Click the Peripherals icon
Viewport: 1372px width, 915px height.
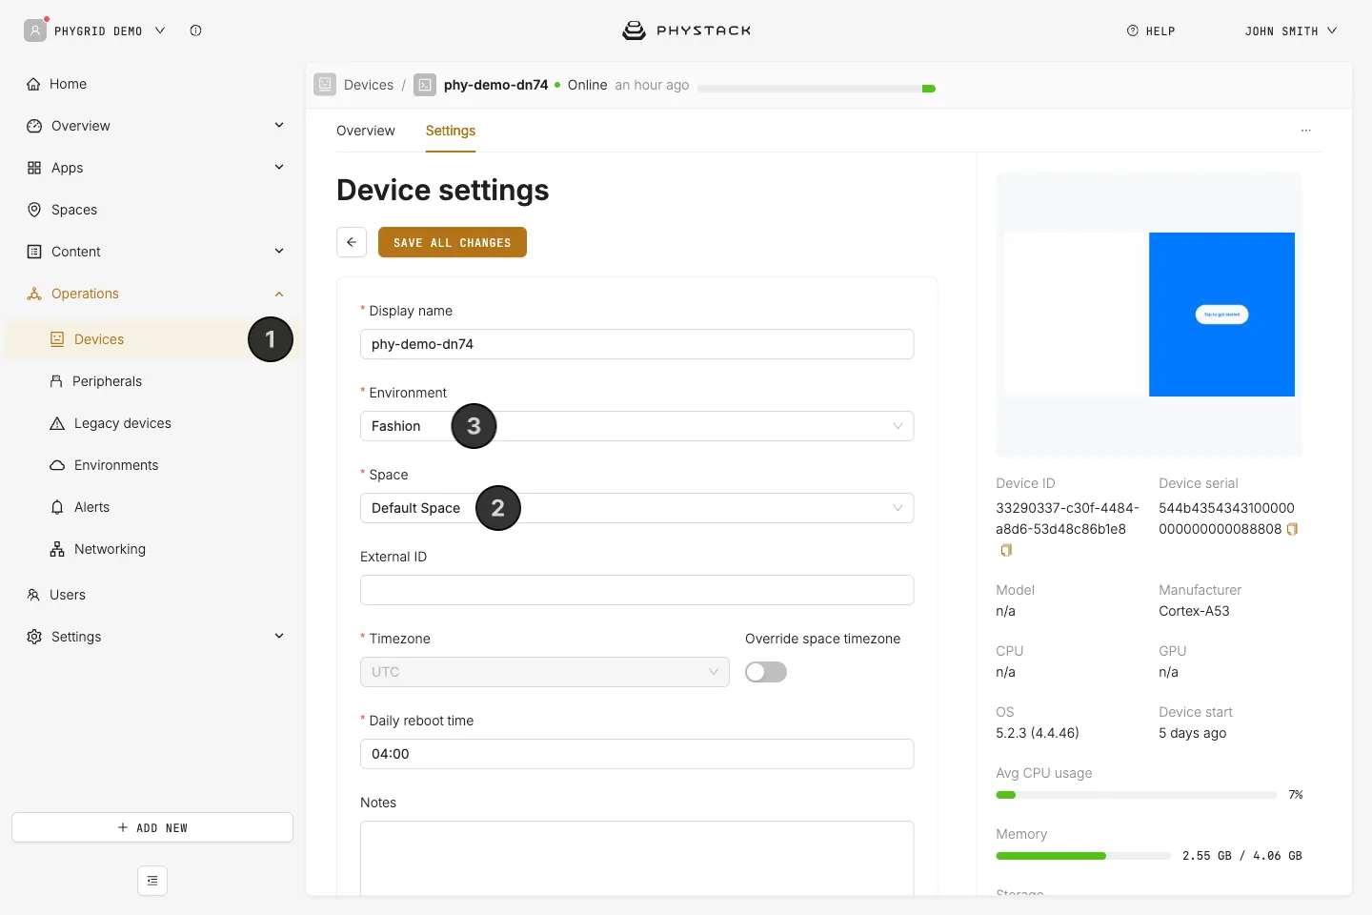click(x=56, y=381)
